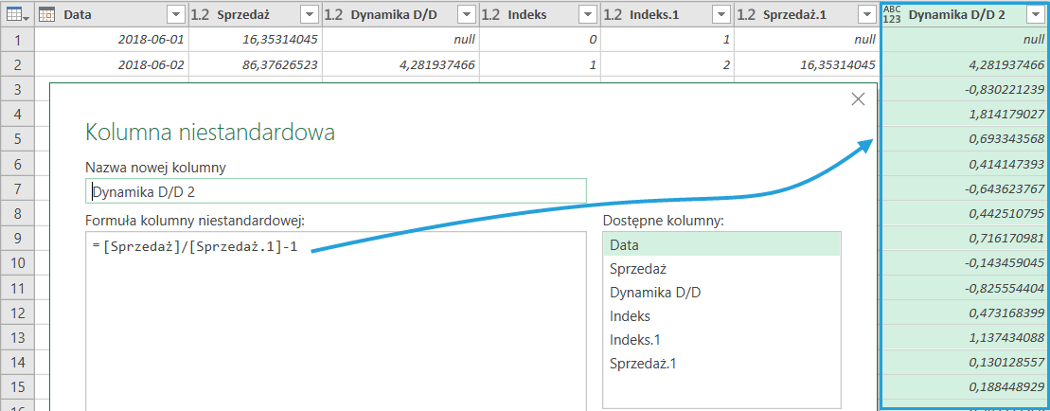The height and width of the screenshot is (411, 1050).
Task: Click the 1.2 type icon of the Sprzedaż.1 column
Action: (x=746, y=14)
